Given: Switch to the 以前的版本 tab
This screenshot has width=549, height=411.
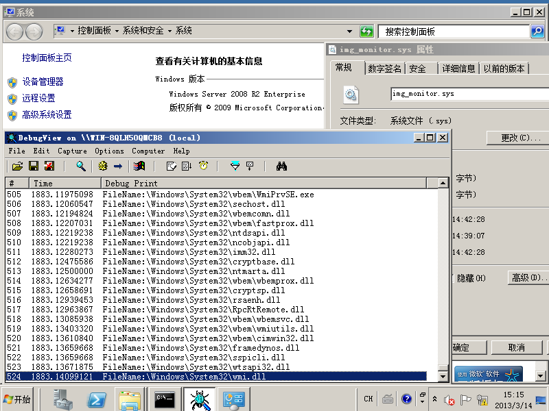Looking at the screenshot, I should pos(504,68).
